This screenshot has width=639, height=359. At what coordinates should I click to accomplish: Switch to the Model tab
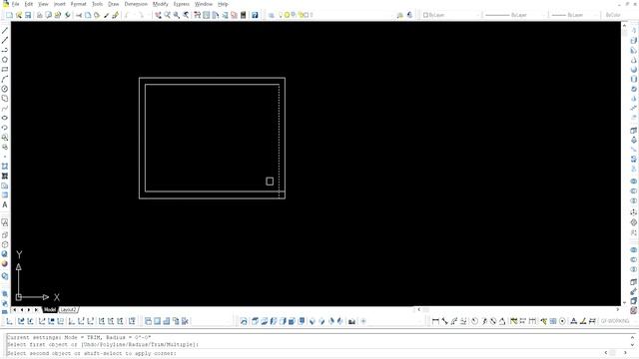click(x=50, y=310)
